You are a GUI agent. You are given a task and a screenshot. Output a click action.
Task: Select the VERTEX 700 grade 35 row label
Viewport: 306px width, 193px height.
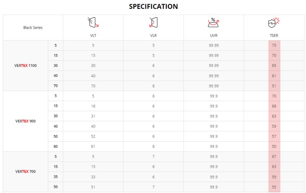coord(55,177)
